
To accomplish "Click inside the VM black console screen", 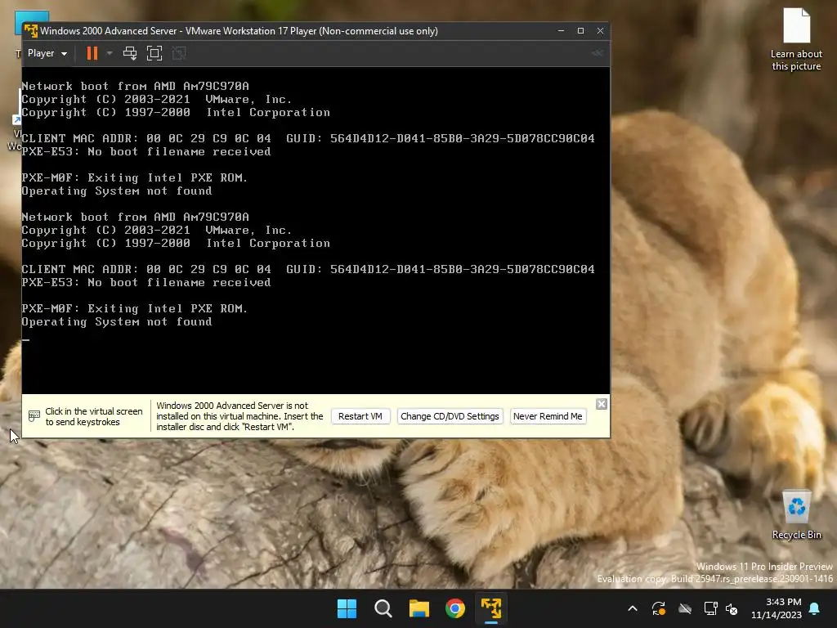I will [316, 230].
